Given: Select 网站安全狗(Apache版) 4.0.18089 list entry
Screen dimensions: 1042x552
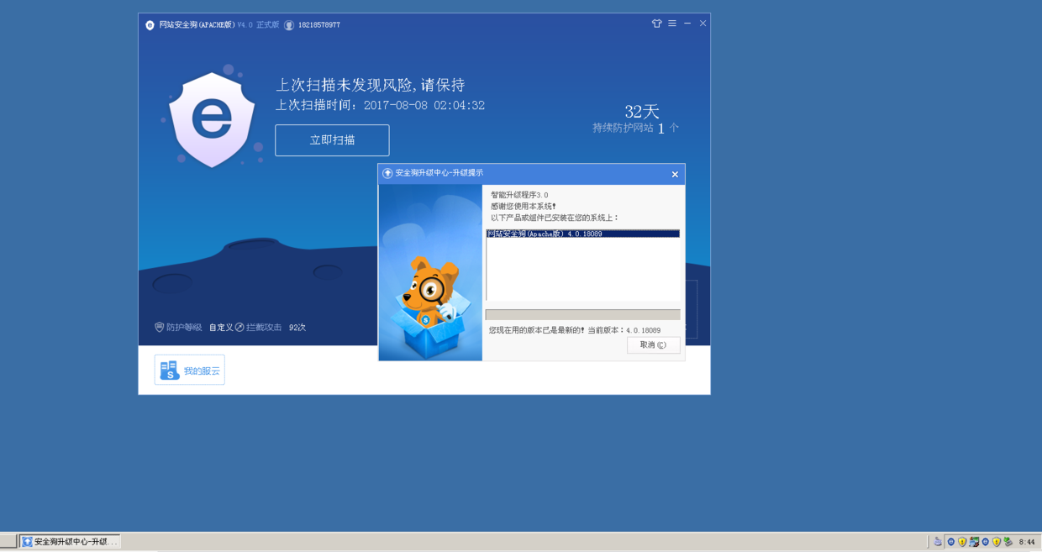Looking at the screenshot, I should tap(583, 234).
